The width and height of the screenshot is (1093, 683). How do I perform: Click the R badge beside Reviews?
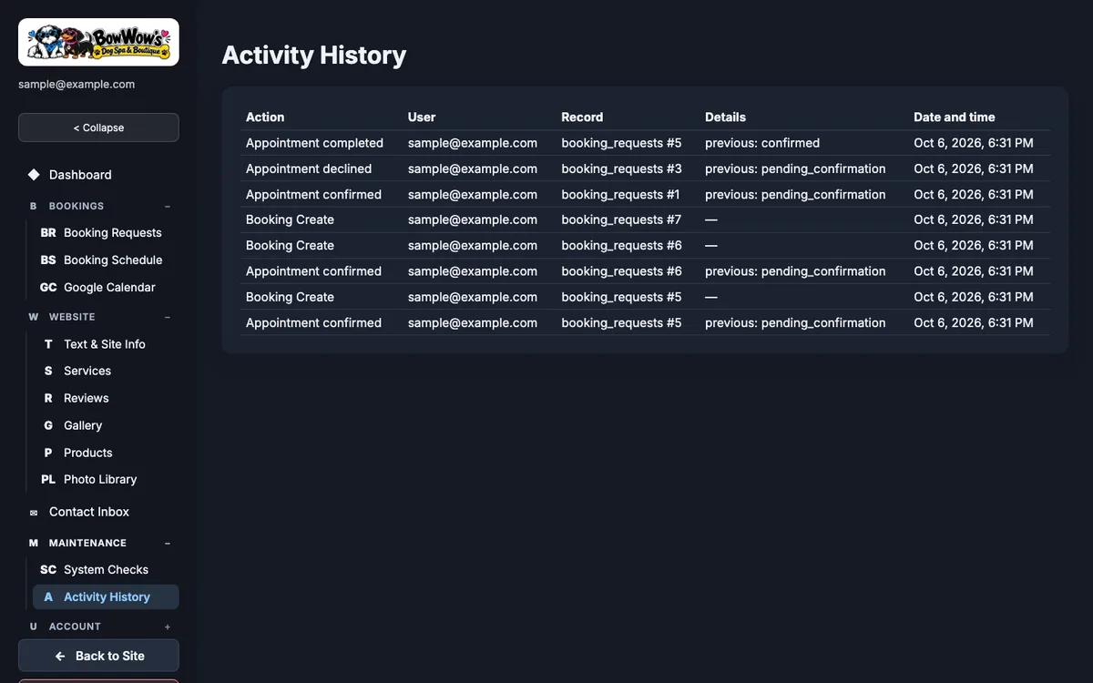(48, 399)
